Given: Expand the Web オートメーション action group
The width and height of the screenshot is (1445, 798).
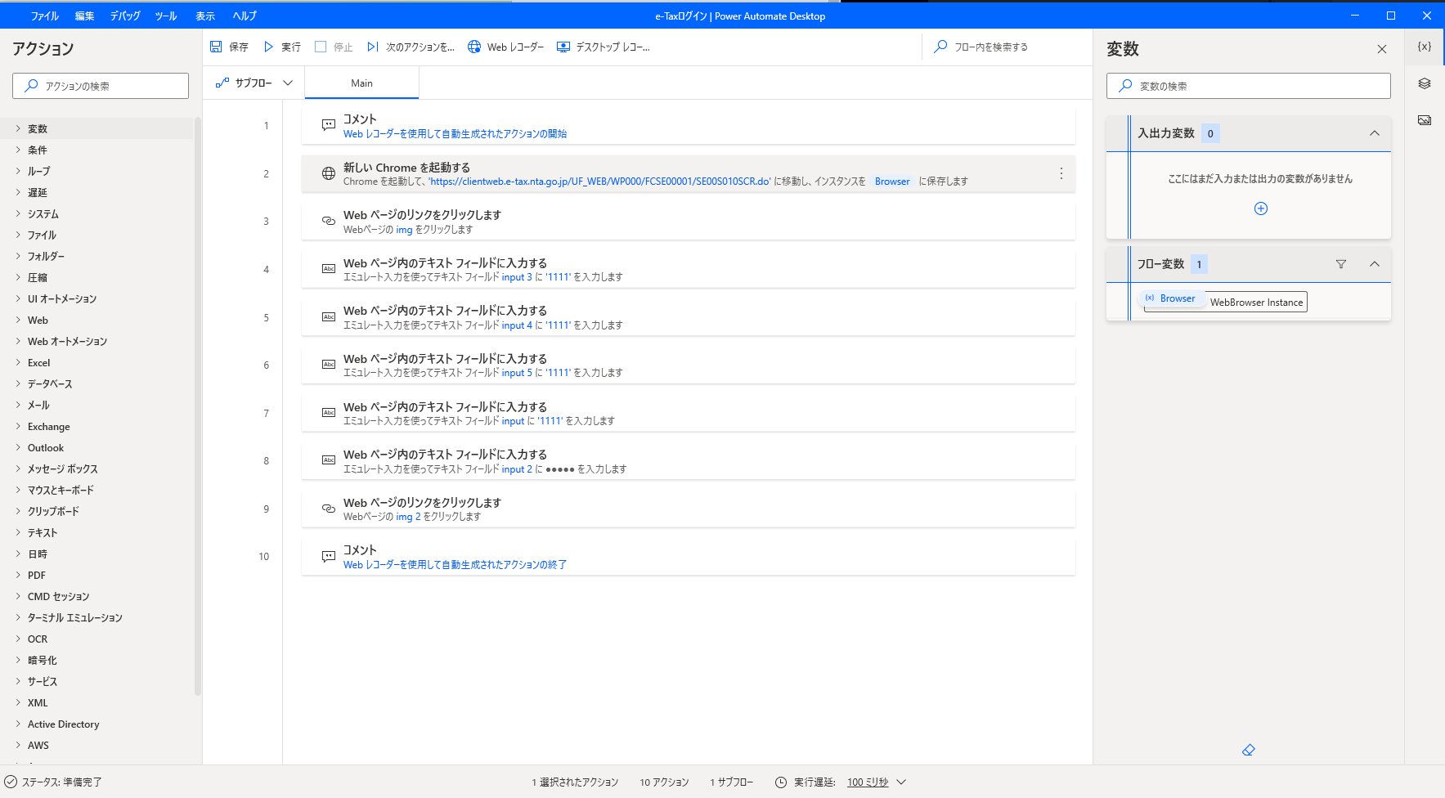Looking at the screenshot, I should click(x=67, y=342).
